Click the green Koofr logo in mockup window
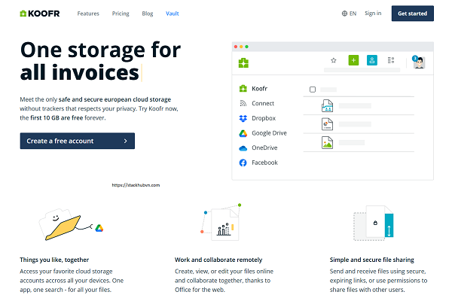Viewport: 452px width, 301px height. (x=243, y=62)
